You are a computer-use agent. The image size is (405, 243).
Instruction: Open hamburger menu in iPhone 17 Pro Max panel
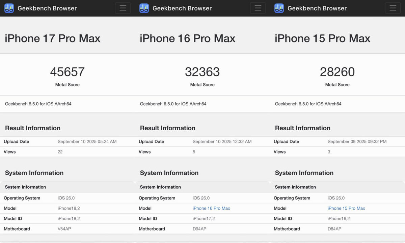pos(123,8)
